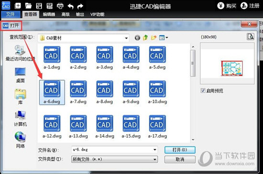The width and height of the screenshot is (263, 174).
Task: Select file a-3.dwg
Action: tap(105, 58)
